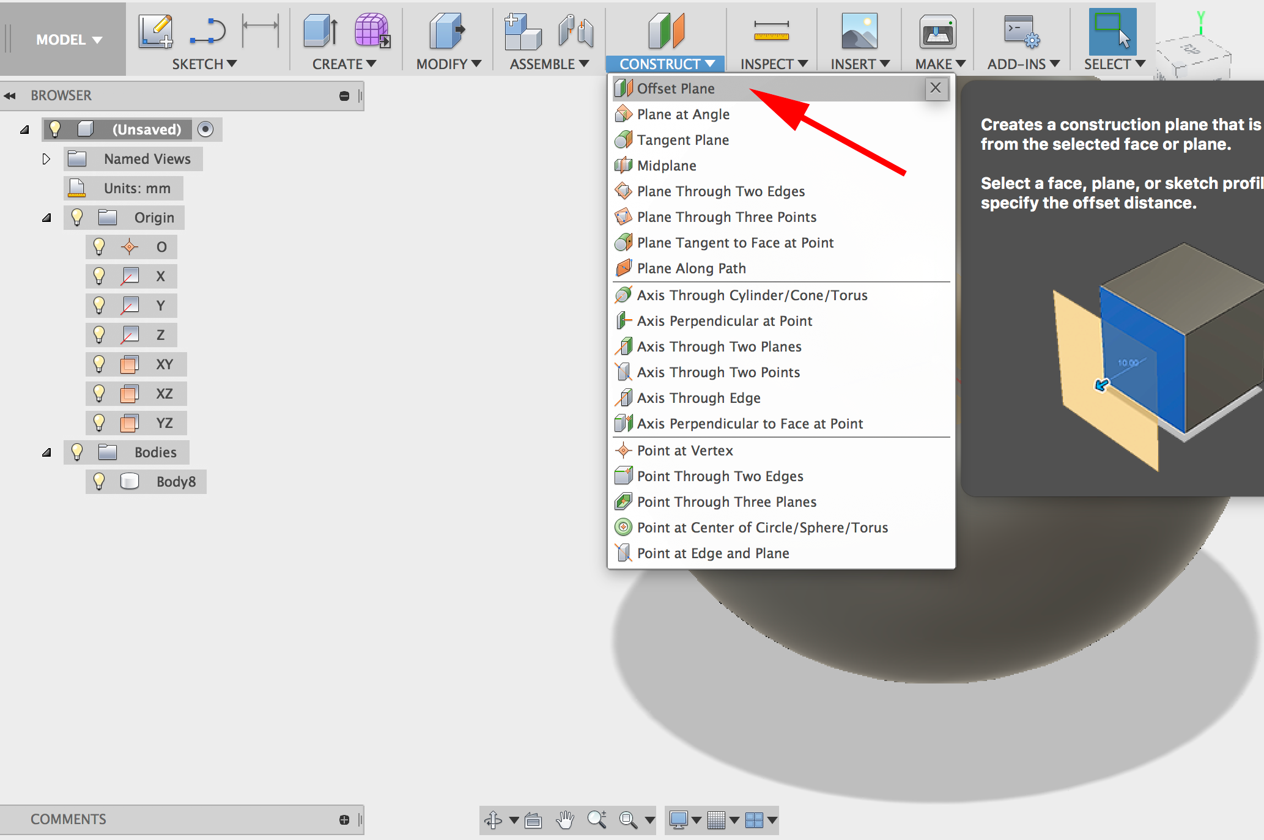Activate the radio button beside (Unsaved)

point(205,129)
